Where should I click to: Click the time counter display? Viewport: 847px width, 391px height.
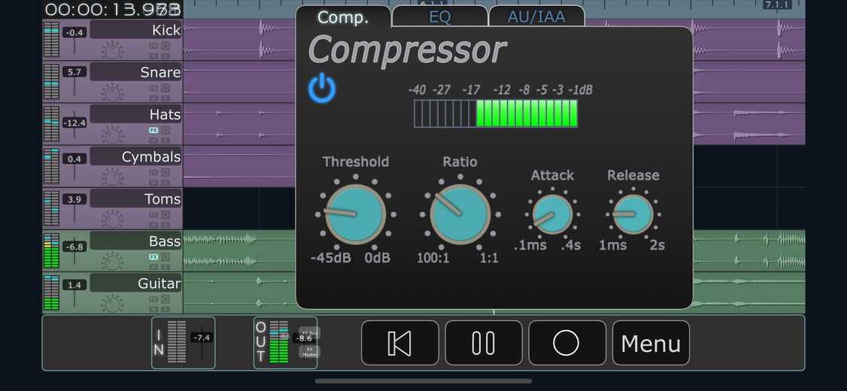point(112,9)
